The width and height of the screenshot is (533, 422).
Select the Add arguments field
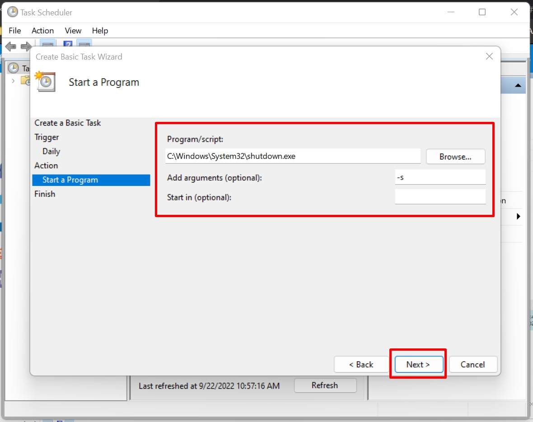(x=439, y=177)
